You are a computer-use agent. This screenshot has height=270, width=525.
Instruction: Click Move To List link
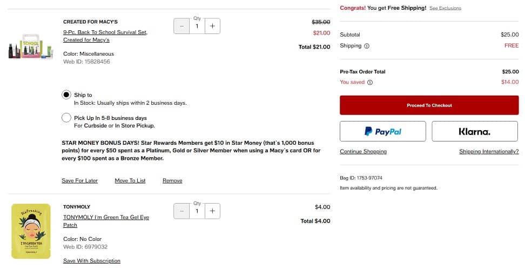click(x=130, y=181)
